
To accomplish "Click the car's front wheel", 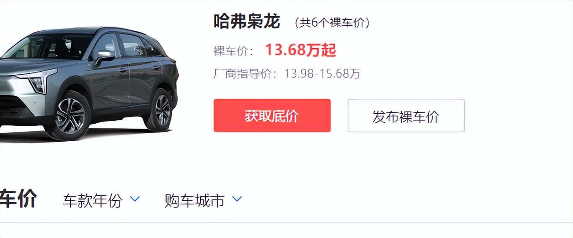I will click(x=69, y=116).
